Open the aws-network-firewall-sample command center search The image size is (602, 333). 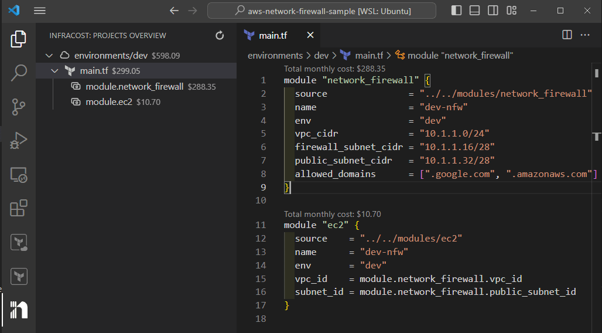click(321, 11)
